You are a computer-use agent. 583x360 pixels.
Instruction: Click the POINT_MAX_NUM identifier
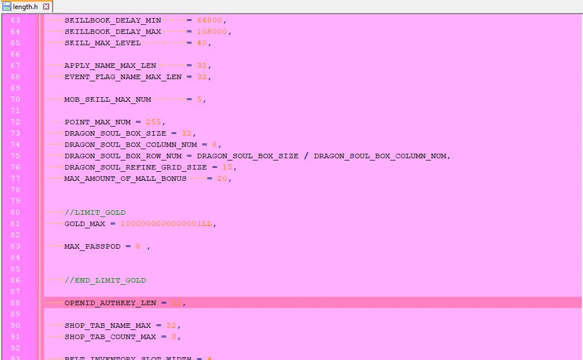point(97,122)
